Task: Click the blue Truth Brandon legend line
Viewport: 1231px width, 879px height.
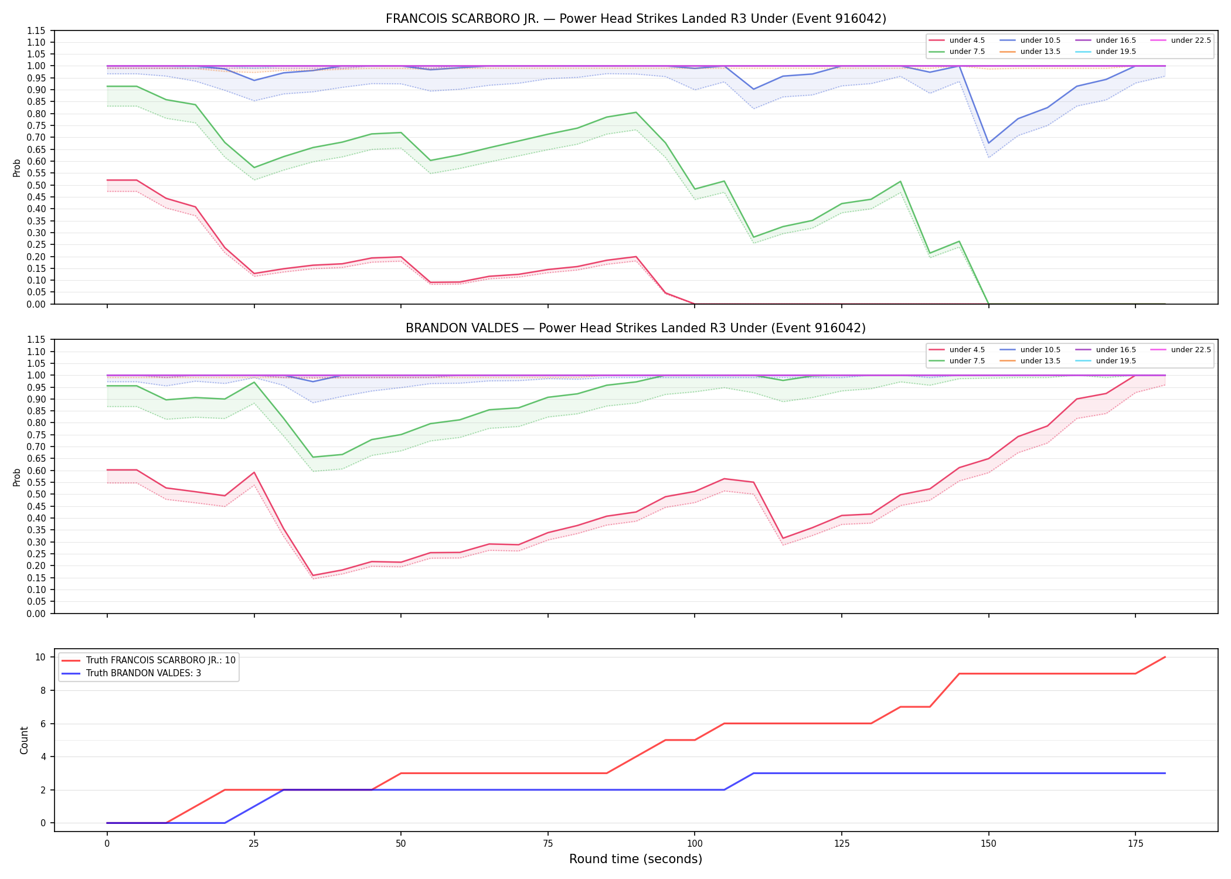Action: 71,673
